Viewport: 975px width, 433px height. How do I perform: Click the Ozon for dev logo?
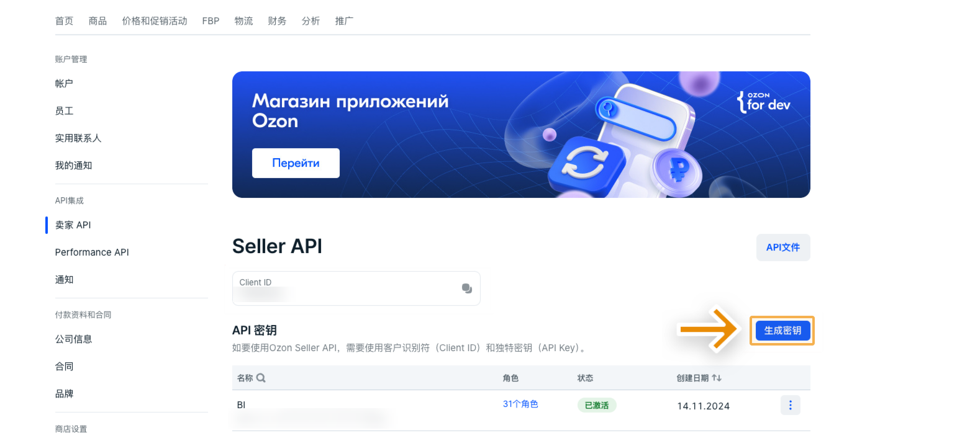[x=763, y=102]
